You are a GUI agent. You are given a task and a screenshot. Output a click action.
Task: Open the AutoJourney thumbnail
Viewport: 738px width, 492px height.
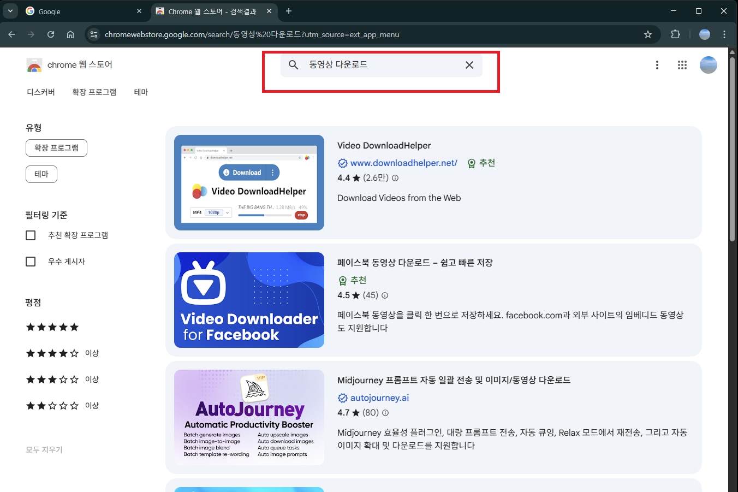tap(249, 417)
